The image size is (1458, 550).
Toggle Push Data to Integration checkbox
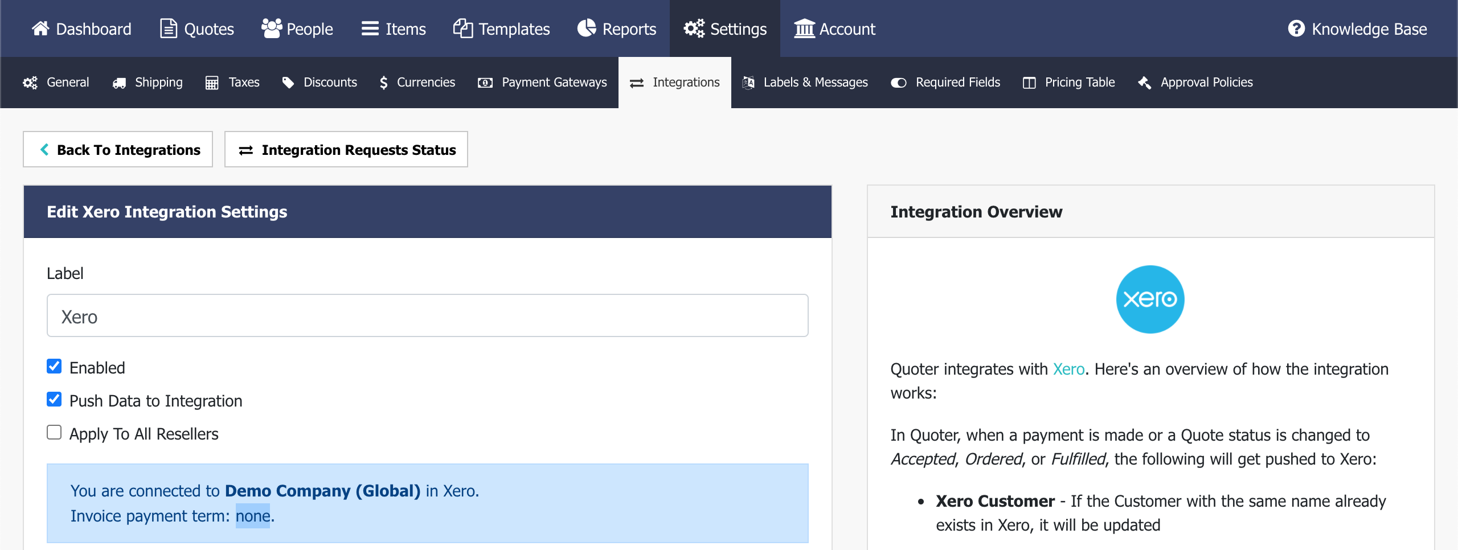(54, 399)
